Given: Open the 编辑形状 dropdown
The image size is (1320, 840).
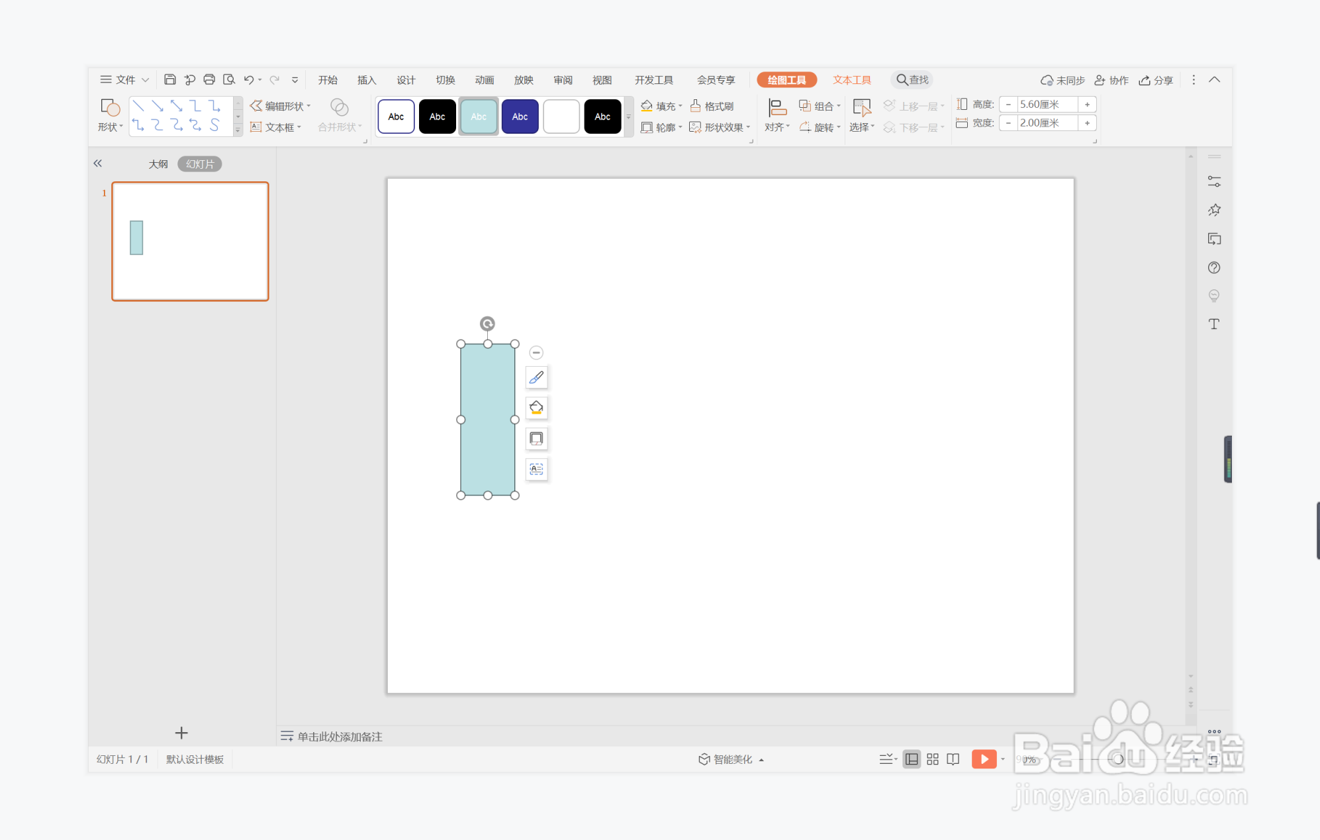Looking at the screenshot, I should 280,106.
